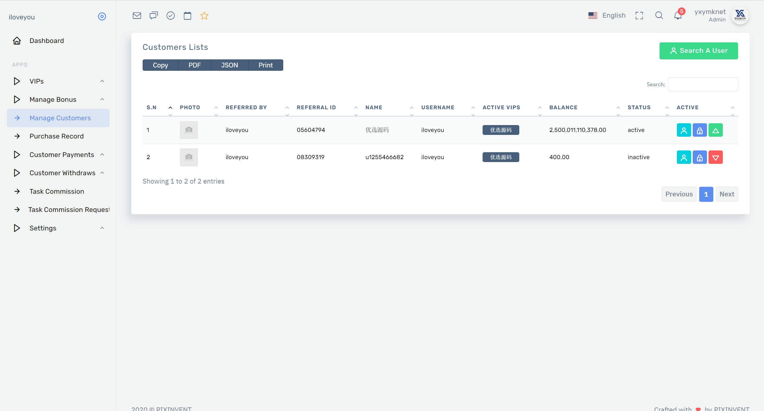Open the calendar icon in toolbar
Image resolution: width=764 pixels, height=411 pixels.
tap(187, 16)
